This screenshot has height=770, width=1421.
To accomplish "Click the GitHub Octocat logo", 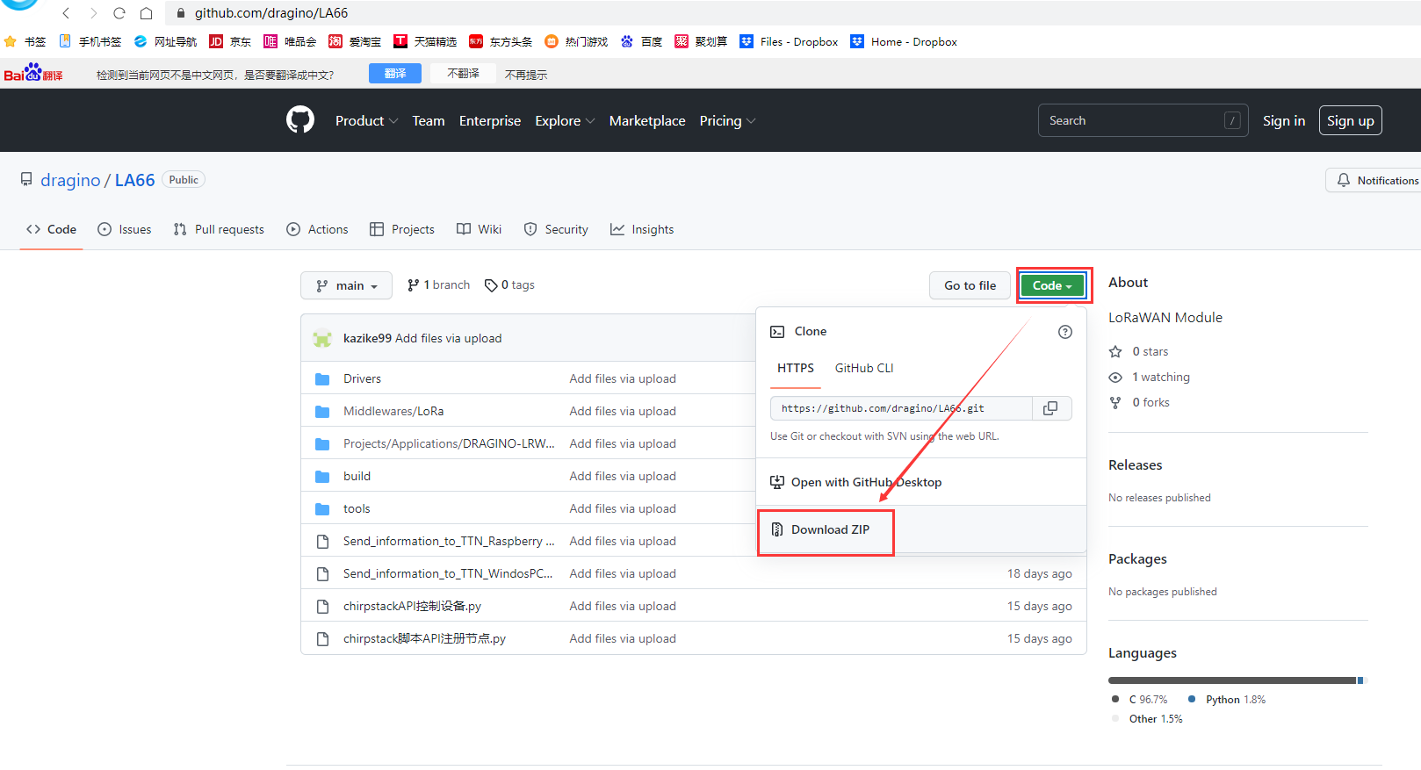I will (300, 119).
